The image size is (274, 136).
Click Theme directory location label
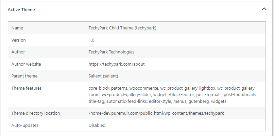pos(36,113)
